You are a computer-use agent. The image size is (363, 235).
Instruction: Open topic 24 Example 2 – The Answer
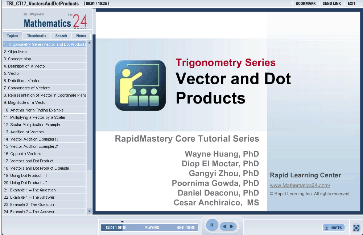(45, 212)
